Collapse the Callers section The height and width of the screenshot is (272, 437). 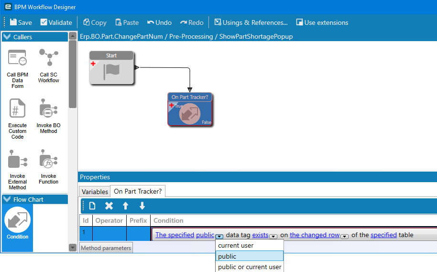pos(7,36)
